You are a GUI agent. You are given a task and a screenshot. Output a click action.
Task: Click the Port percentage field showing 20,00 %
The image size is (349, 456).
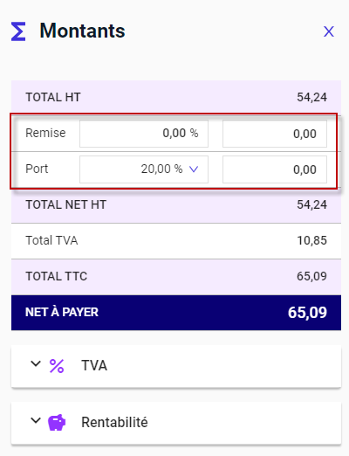(x=144, y=169)
